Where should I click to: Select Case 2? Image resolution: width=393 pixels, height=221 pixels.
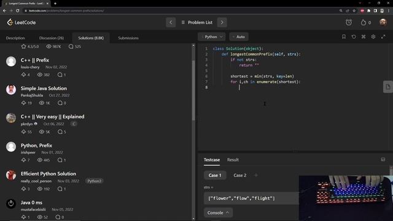pos(240,175)
